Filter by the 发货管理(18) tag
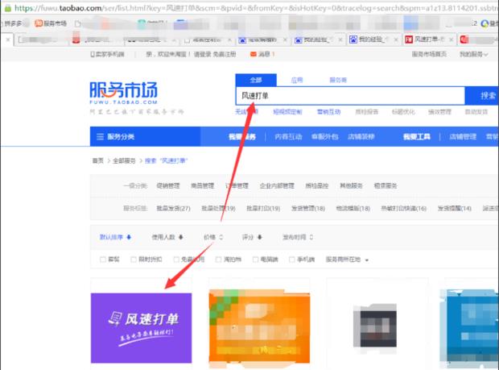 point(308,209)
